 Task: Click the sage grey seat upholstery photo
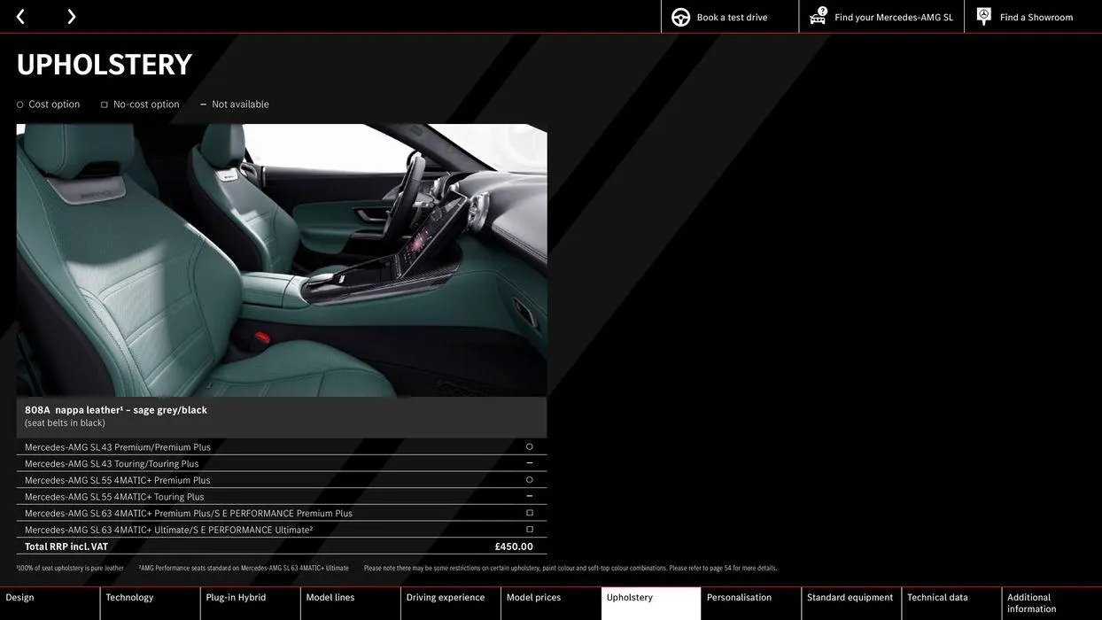click(x=282, y=261)
